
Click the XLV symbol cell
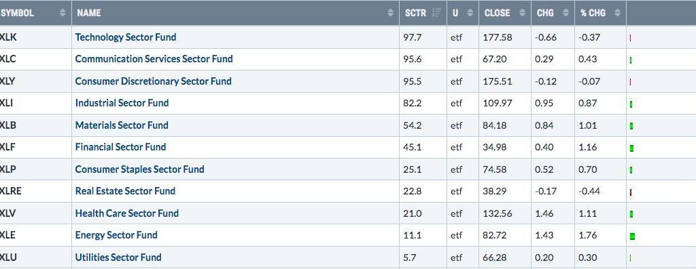click(x=35, y=213)
